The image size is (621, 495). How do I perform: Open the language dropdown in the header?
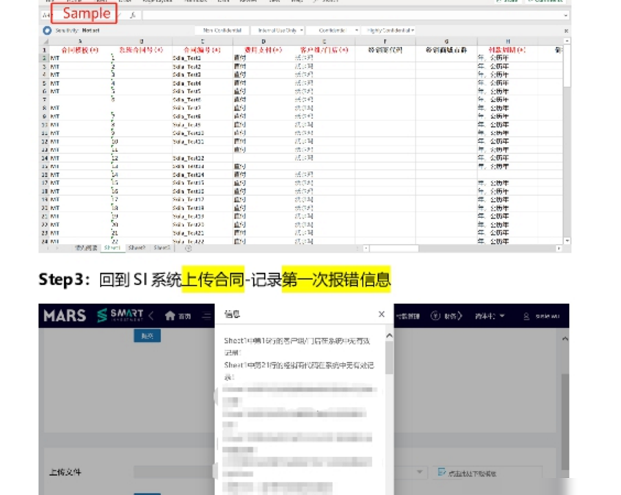coord(490,316)
